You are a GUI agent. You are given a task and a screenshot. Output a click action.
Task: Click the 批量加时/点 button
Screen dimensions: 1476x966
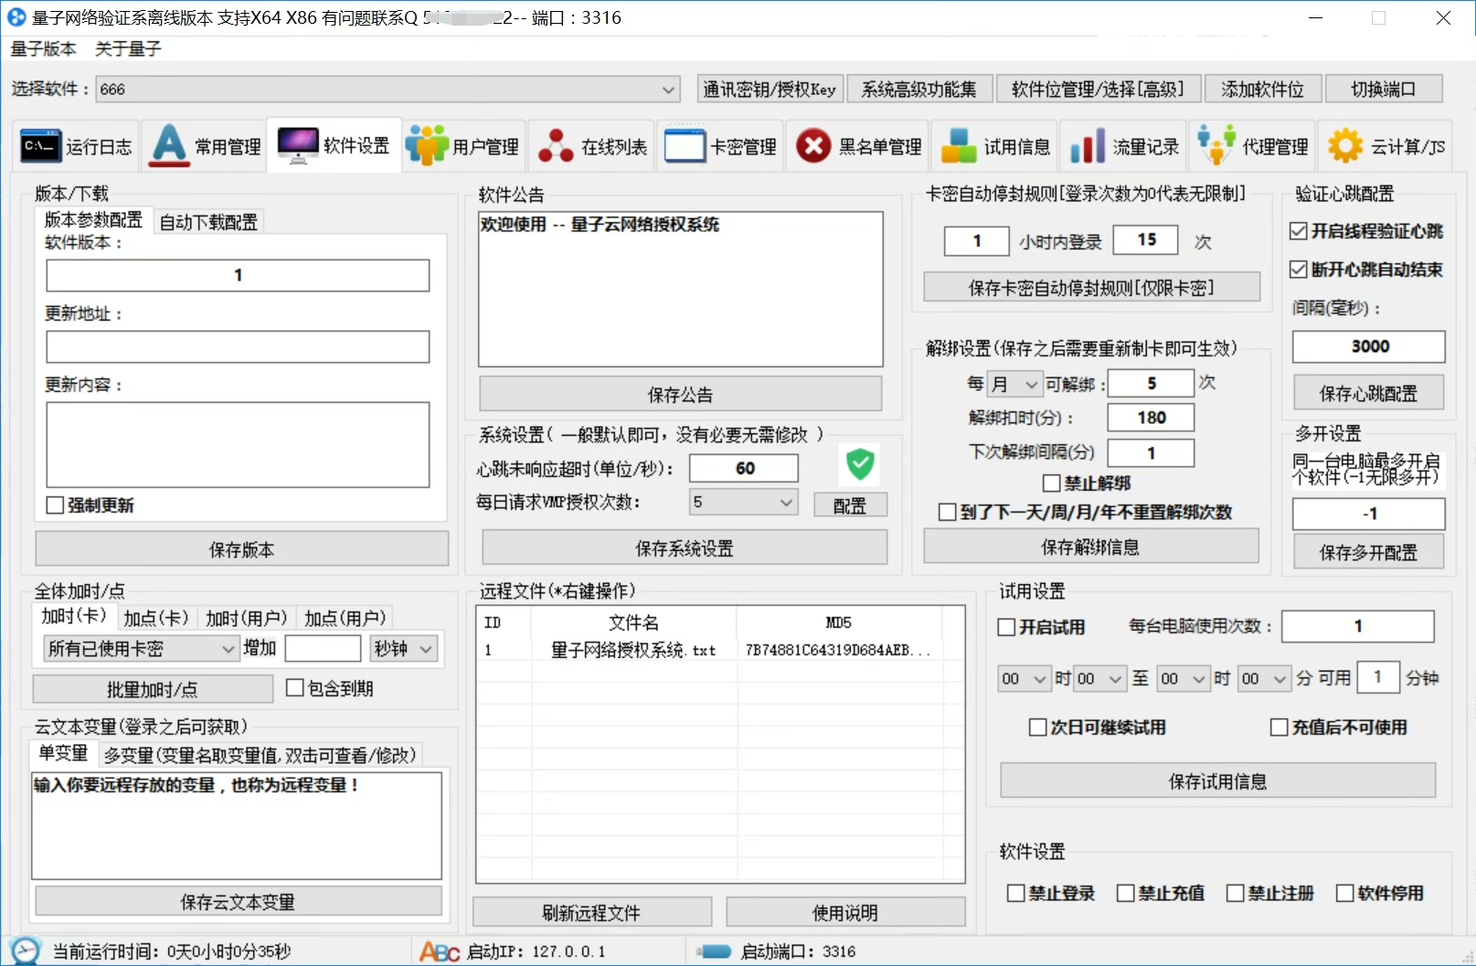[153, 689]
